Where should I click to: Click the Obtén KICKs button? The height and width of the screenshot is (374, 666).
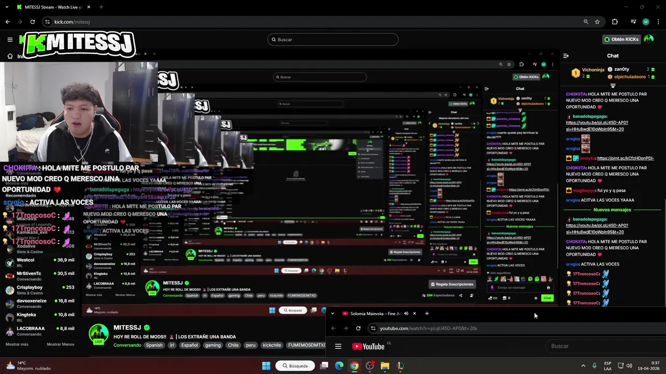pos(621,39)
